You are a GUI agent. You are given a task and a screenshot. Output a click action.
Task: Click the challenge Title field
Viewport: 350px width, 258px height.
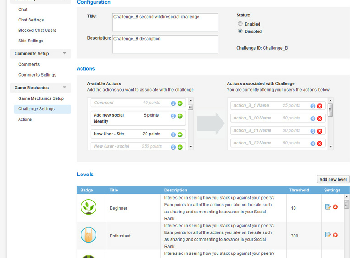coord(165,22)
